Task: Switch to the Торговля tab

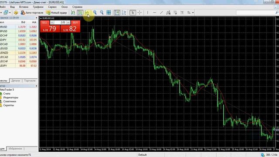Action: 30,81
